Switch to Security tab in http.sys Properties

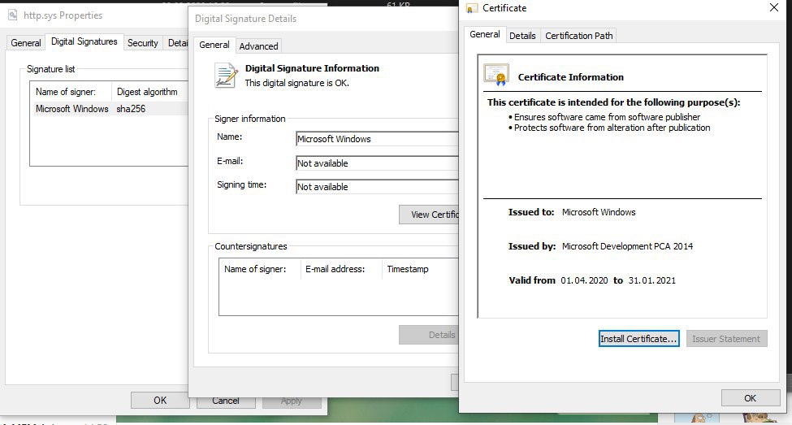click(x=142, y=43)
